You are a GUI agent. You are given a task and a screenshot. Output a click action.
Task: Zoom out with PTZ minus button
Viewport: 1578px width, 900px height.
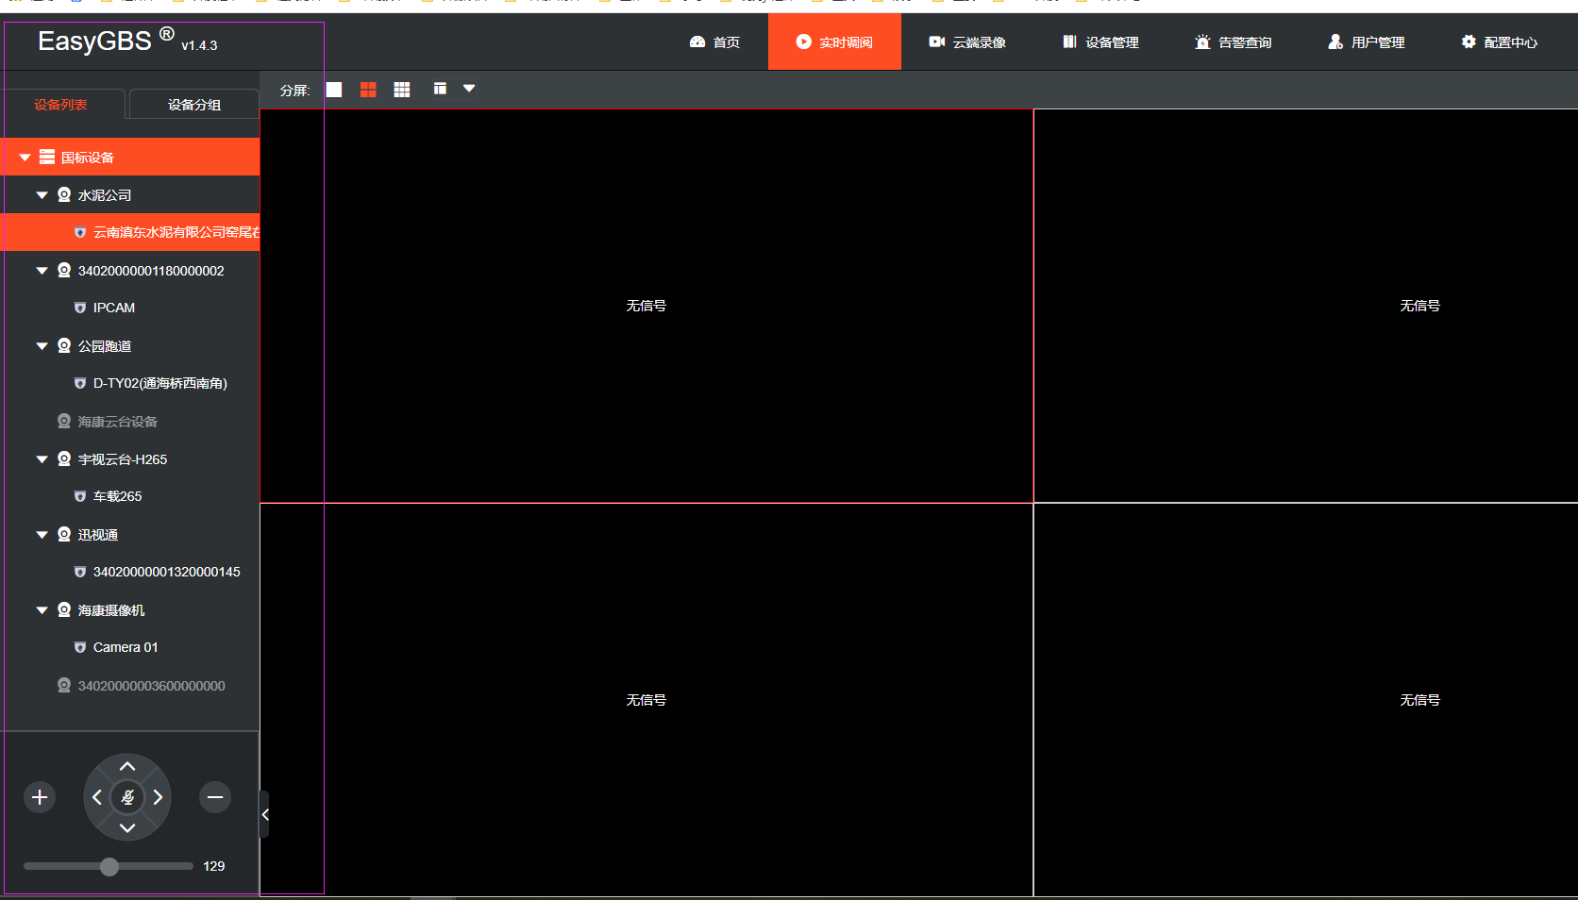point(215,797)
